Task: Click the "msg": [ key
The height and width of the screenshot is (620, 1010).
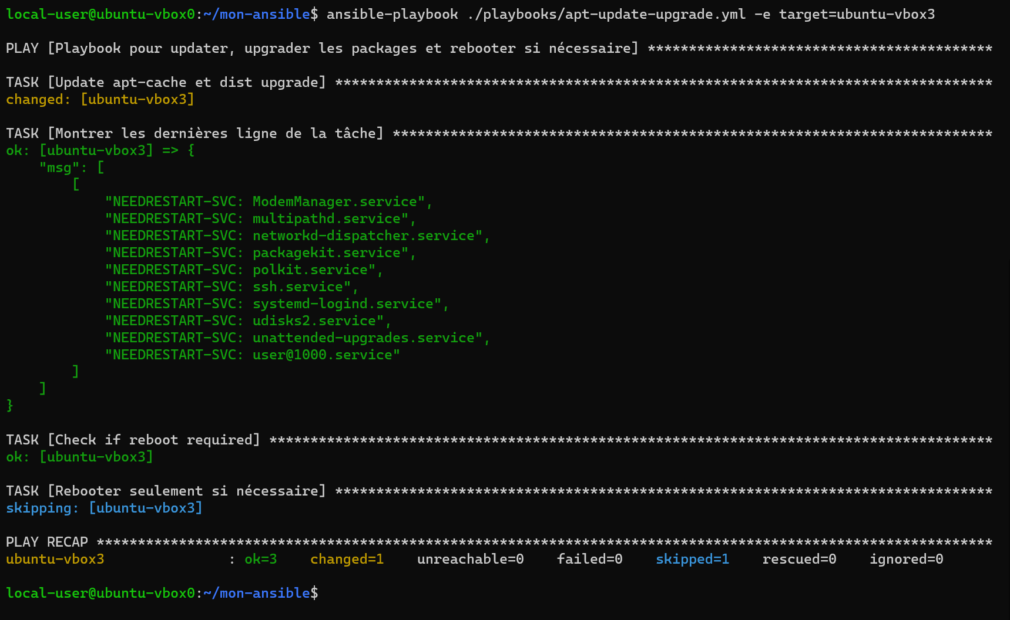Action: coord(72,167)
